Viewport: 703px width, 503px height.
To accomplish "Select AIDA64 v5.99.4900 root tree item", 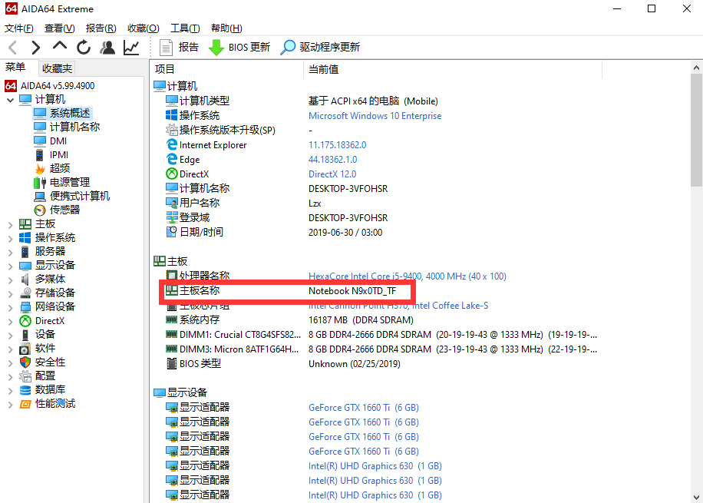I will pyautogui.click(x=58, y=86).
